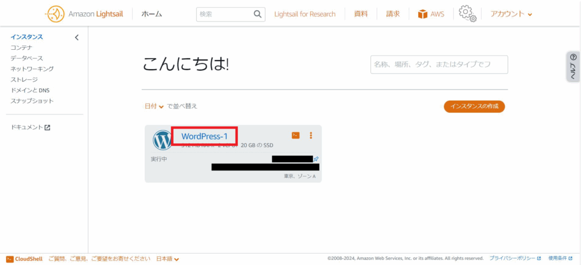Screen dimensions: 581x265
Task: Expand the アカウント dropdown menu
Action: tap(511, 14)
